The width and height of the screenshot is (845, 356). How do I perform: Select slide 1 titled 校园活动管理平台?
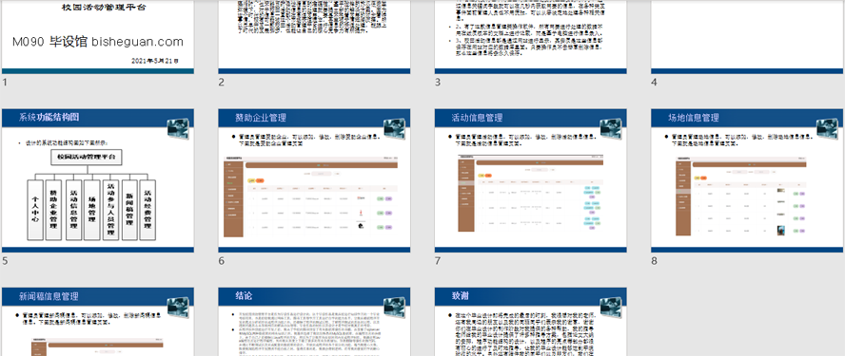click(x=98, y=37)
